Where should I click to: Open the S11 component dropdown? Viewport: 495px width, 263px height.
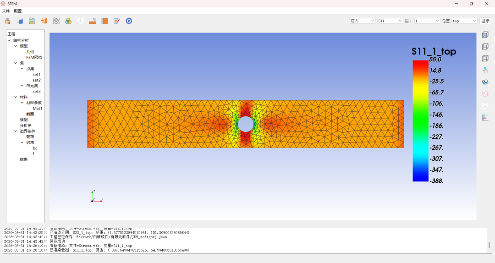(390, 21)
